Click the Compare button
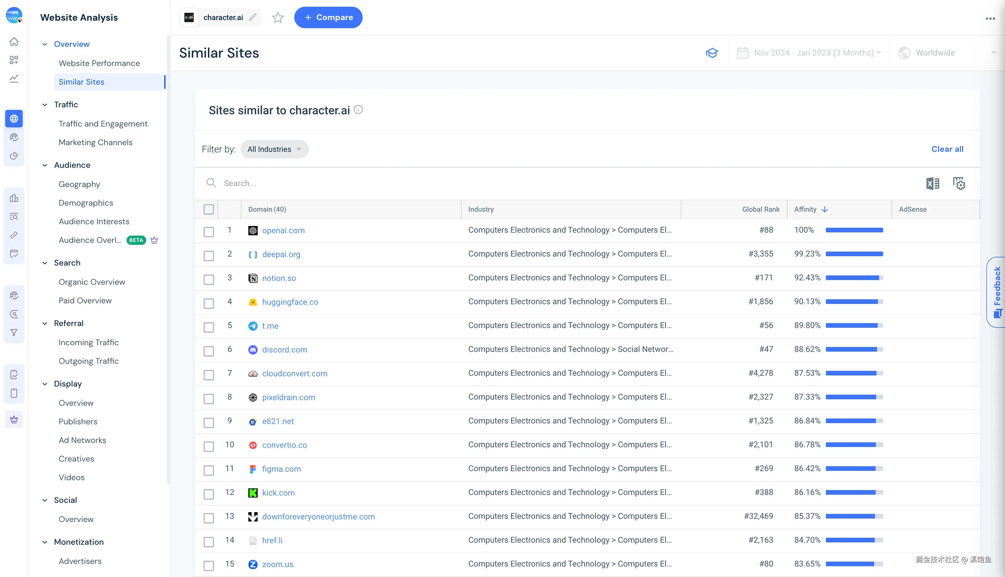This screenshot has height=577, width=1005. point(328,17)
